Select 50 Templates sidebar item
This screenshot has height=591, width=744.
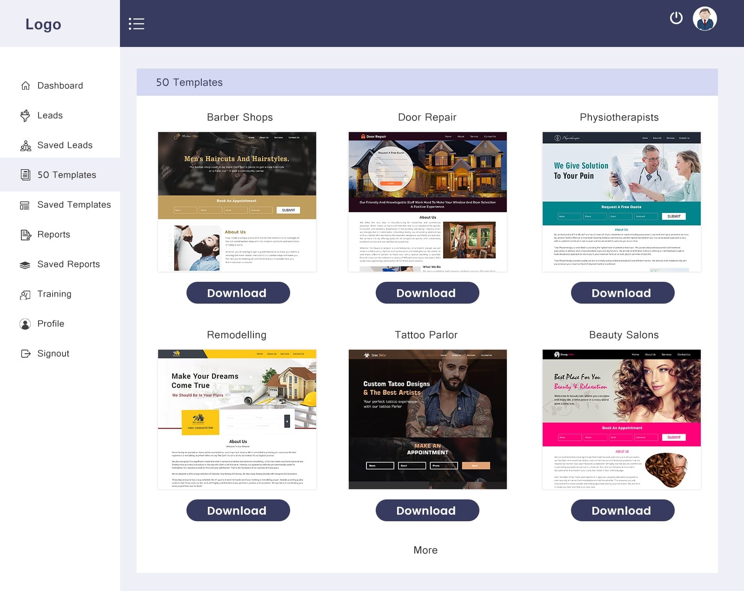60,175
